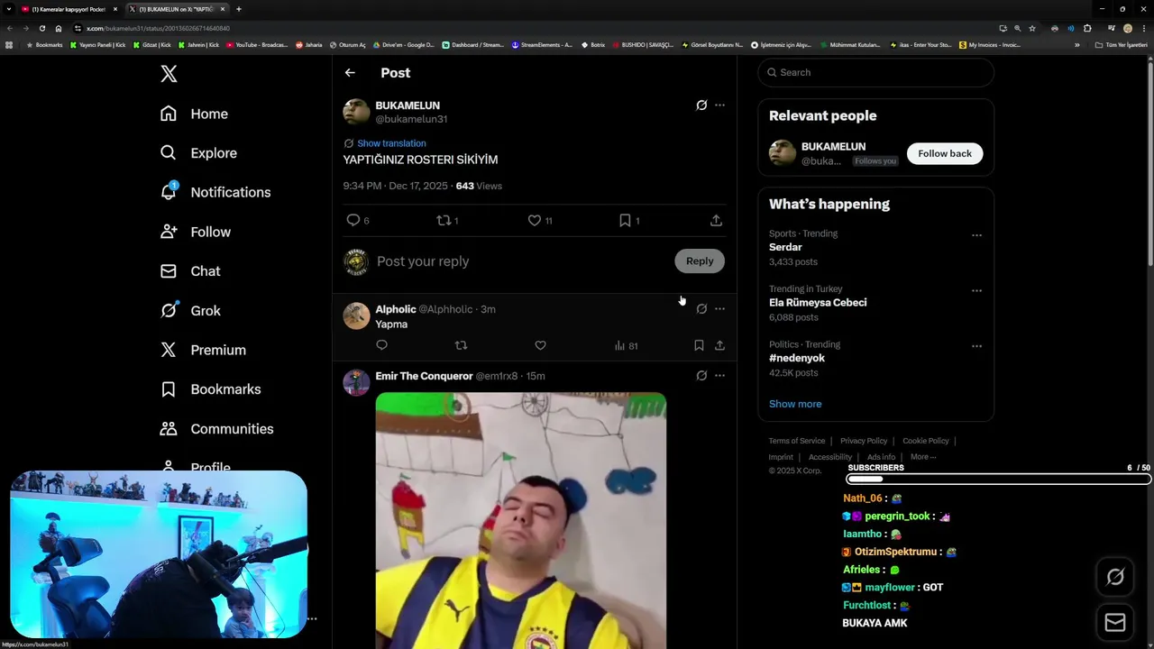Share BUKAMELUN's post
Screen dimensions: 1154x649
pyautogui.click(x=716, y=220)
